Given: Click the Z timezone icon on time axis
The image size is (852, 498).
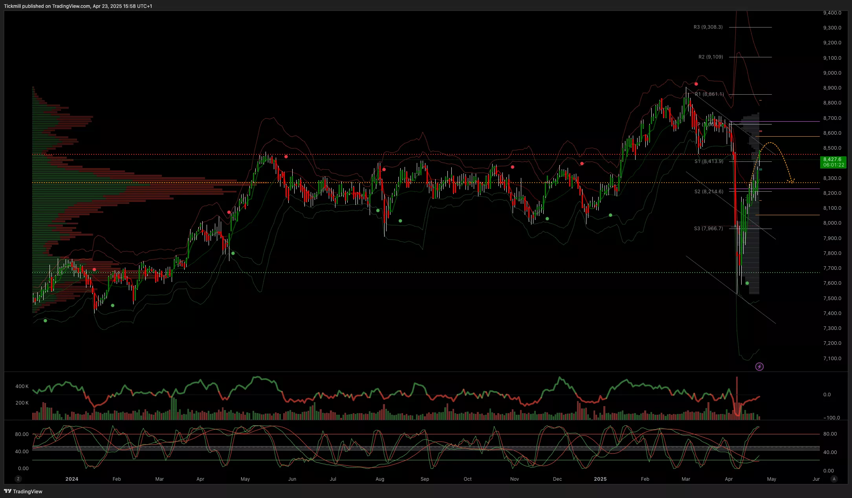Looking at the screenshot, I should pyautogui.click(x=18, y=479).
